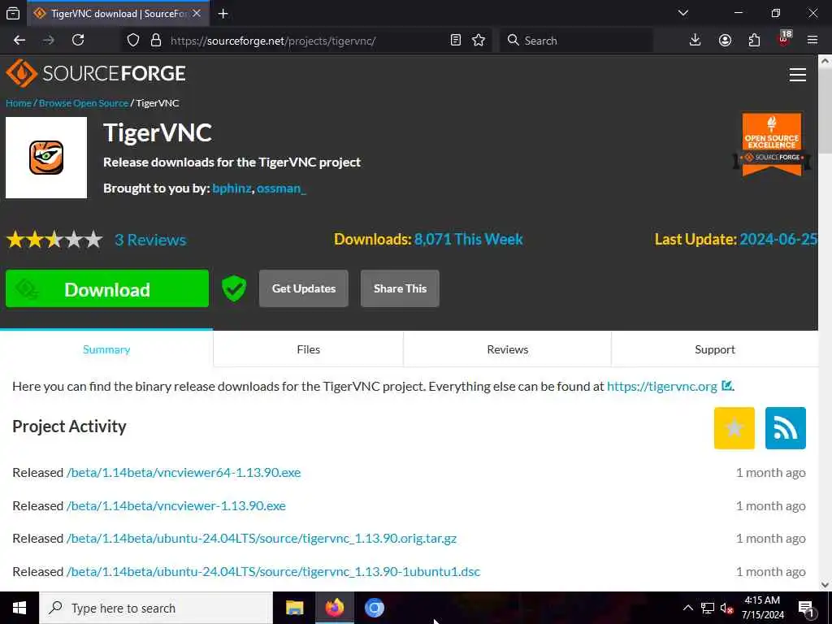Open the SourceForge hamburger menu
Screen dimensions: 832x624
click(798, 75)
